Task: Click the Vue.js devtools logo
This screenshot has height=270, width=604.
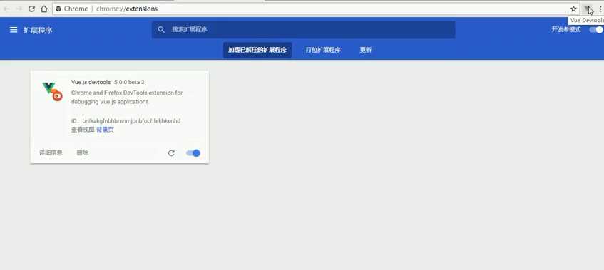Action: 52,91
